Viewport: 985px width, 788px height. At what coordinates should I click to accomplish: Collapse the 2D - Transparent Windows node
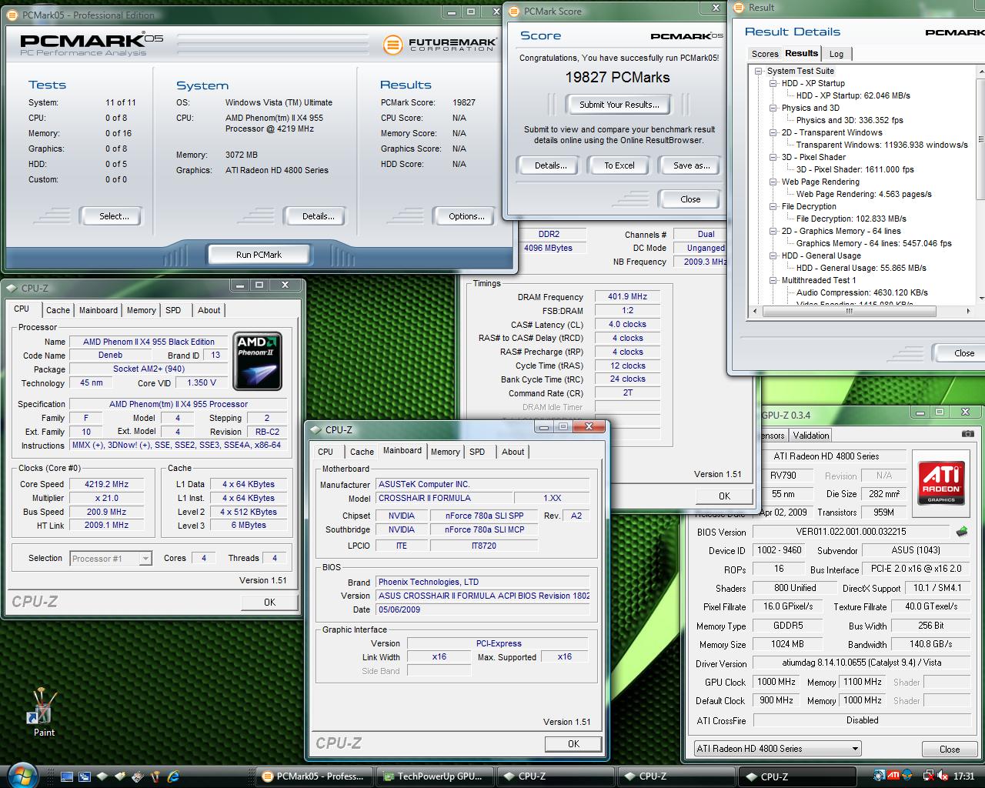click(773, 132)
